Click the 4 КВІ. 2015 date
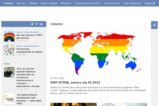159x106 pixels. 21,55
